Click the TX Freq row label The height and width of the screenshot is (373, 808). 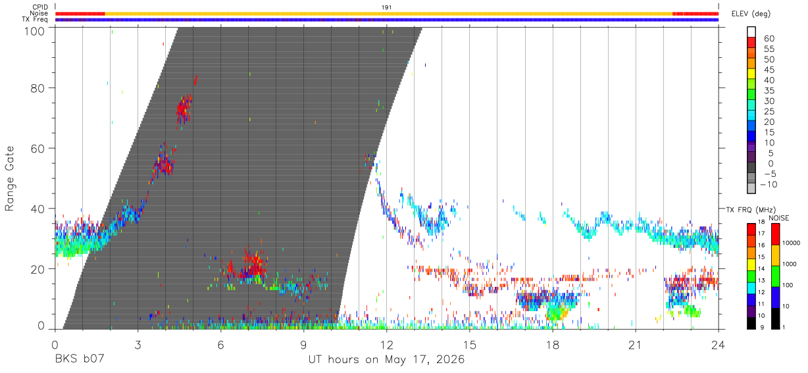[35, 20]
